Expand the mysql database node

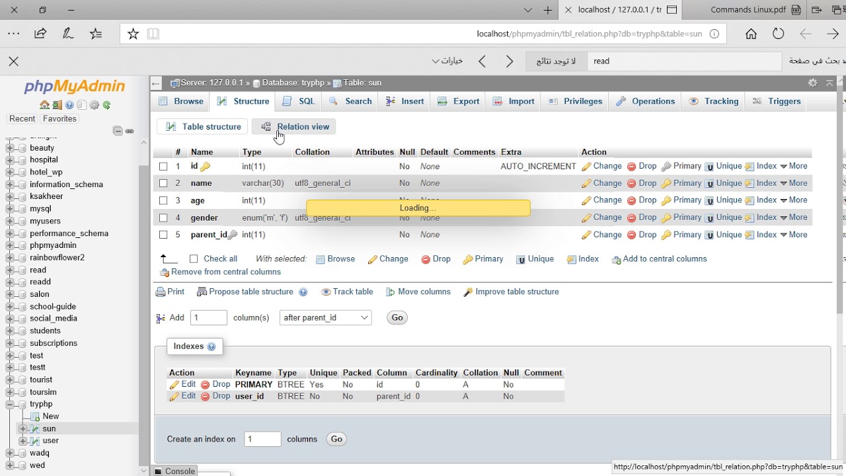click(10, 209)
